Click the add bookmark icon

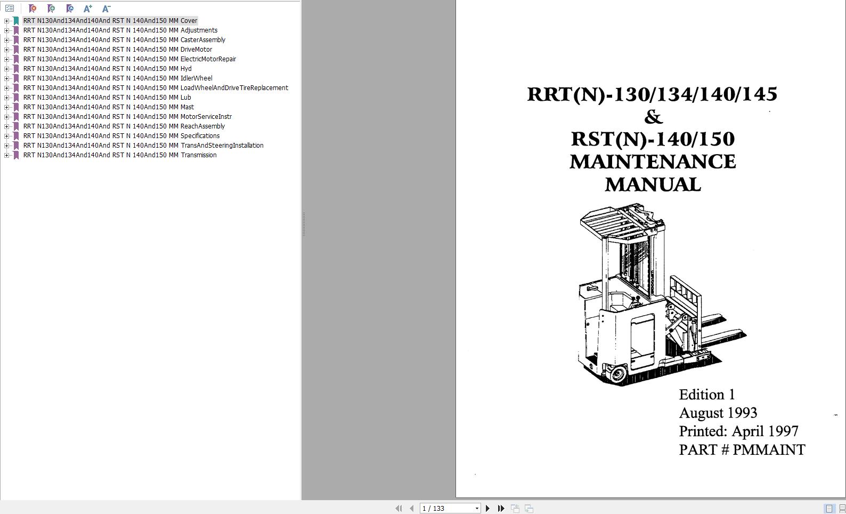click(51, 9)
